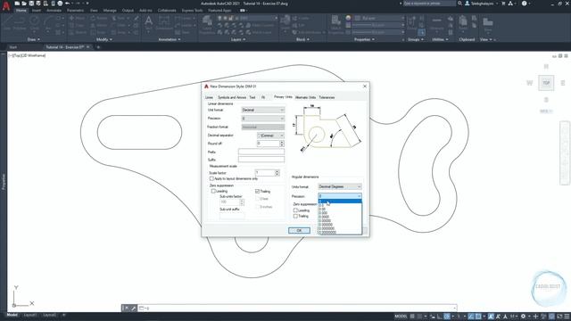Select the Arc tool in Draw panel
The image size is (571, 321).
point(47,22)
